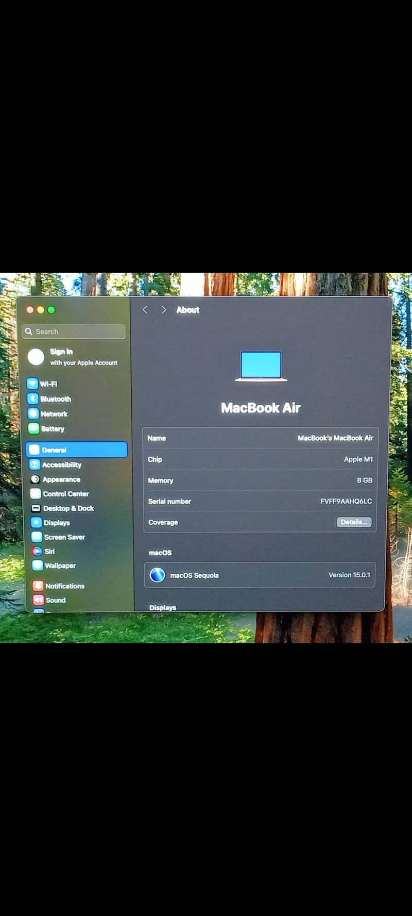Click the Displays section heading
The image size is (412, 916).
[x=163, y=607]
